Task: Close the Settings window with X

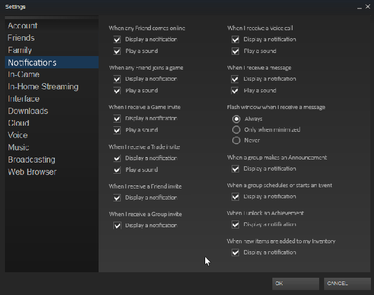Action: tap(367, 6)
